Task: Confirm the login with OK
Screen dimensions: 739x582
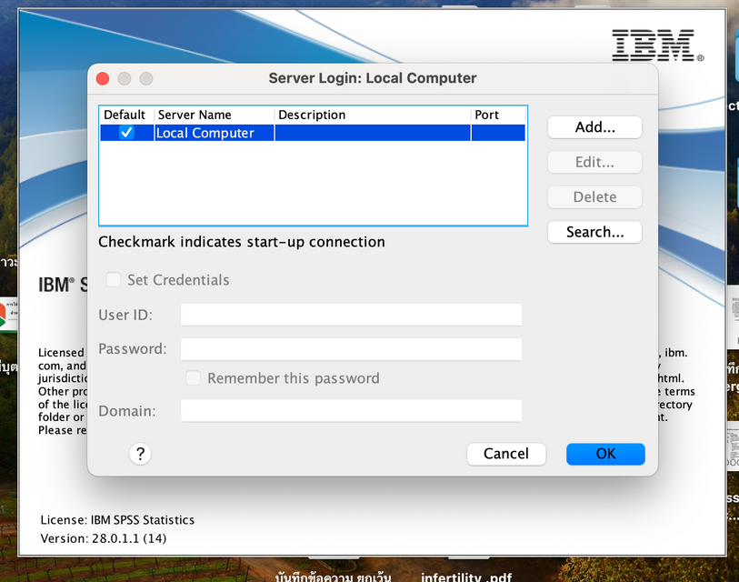Action: pyautogui.click(x=605, y=454)
